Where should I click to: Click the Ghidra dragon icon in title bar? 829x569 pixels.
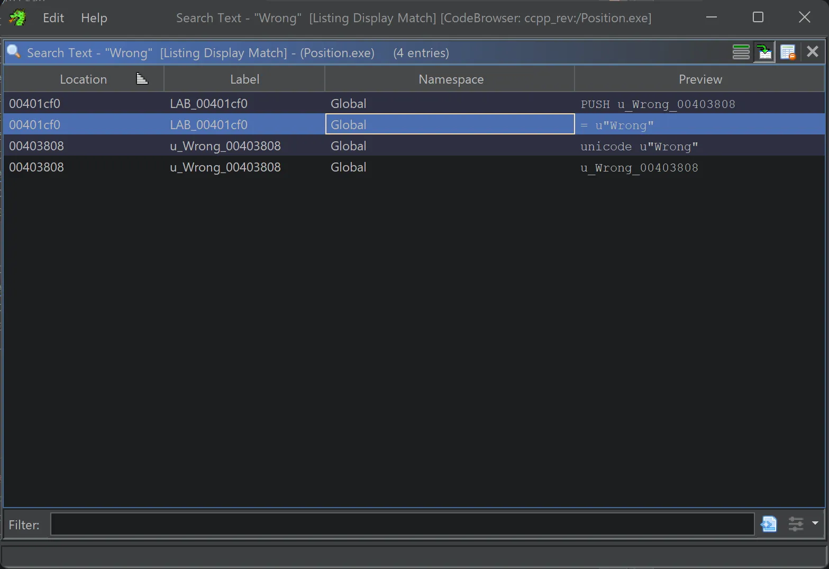[x=17, y=18]
